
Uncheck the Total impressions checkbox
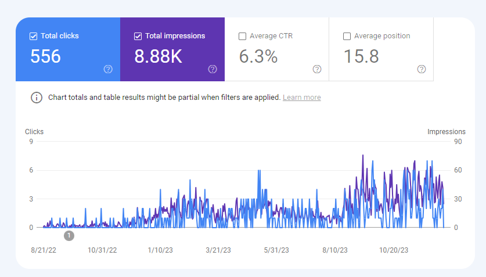(138, 36)
